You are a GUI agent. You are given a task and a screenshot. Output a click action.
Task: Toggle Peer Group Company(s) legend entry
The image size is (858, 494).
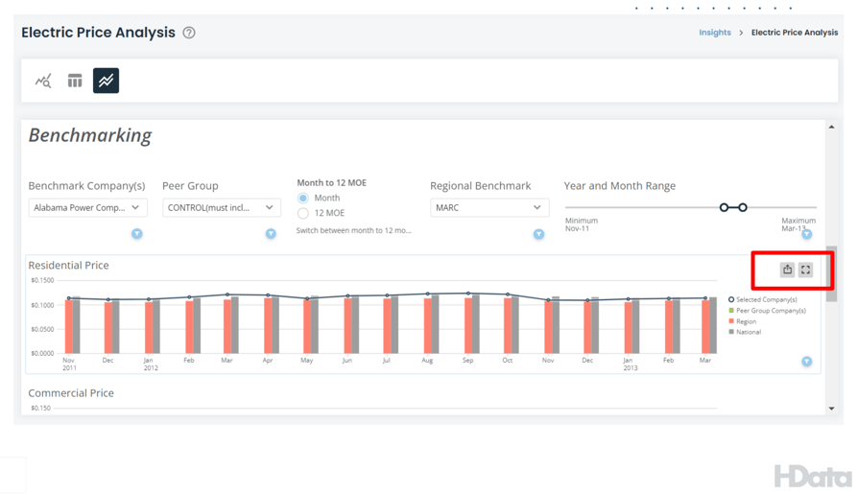767,311
